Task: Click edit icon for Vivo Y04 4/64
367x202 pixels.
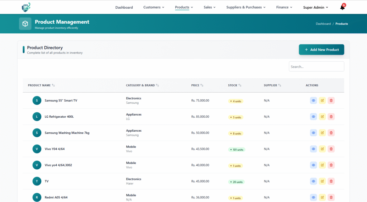Action: pyautogui.click(x=322, y=149)
